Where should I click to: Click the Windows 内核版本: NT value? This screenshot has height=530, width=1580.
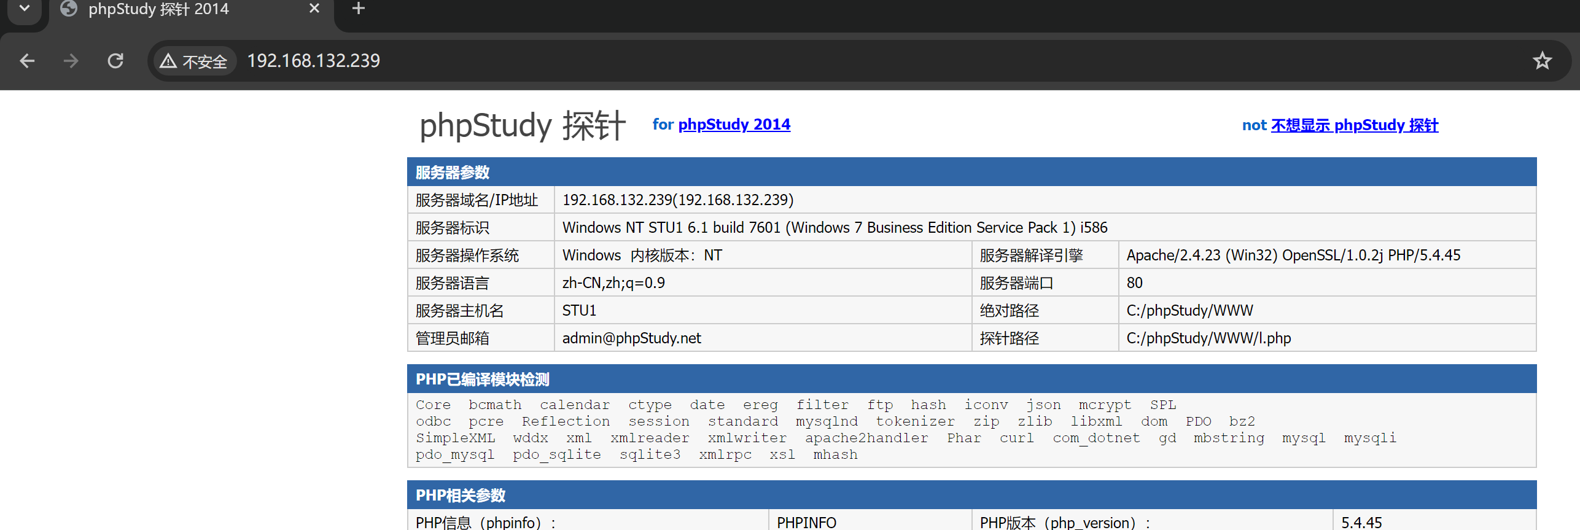(x=642, y=255)
